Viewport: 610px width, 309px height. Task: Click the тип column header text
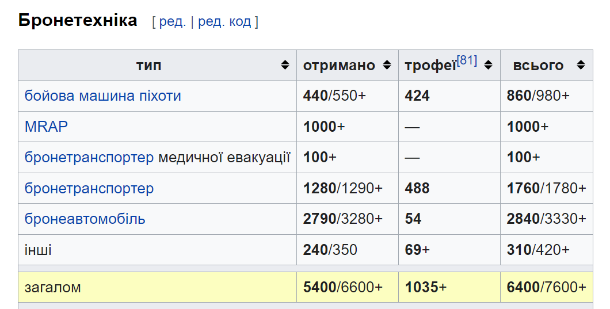tap(148, 66)
